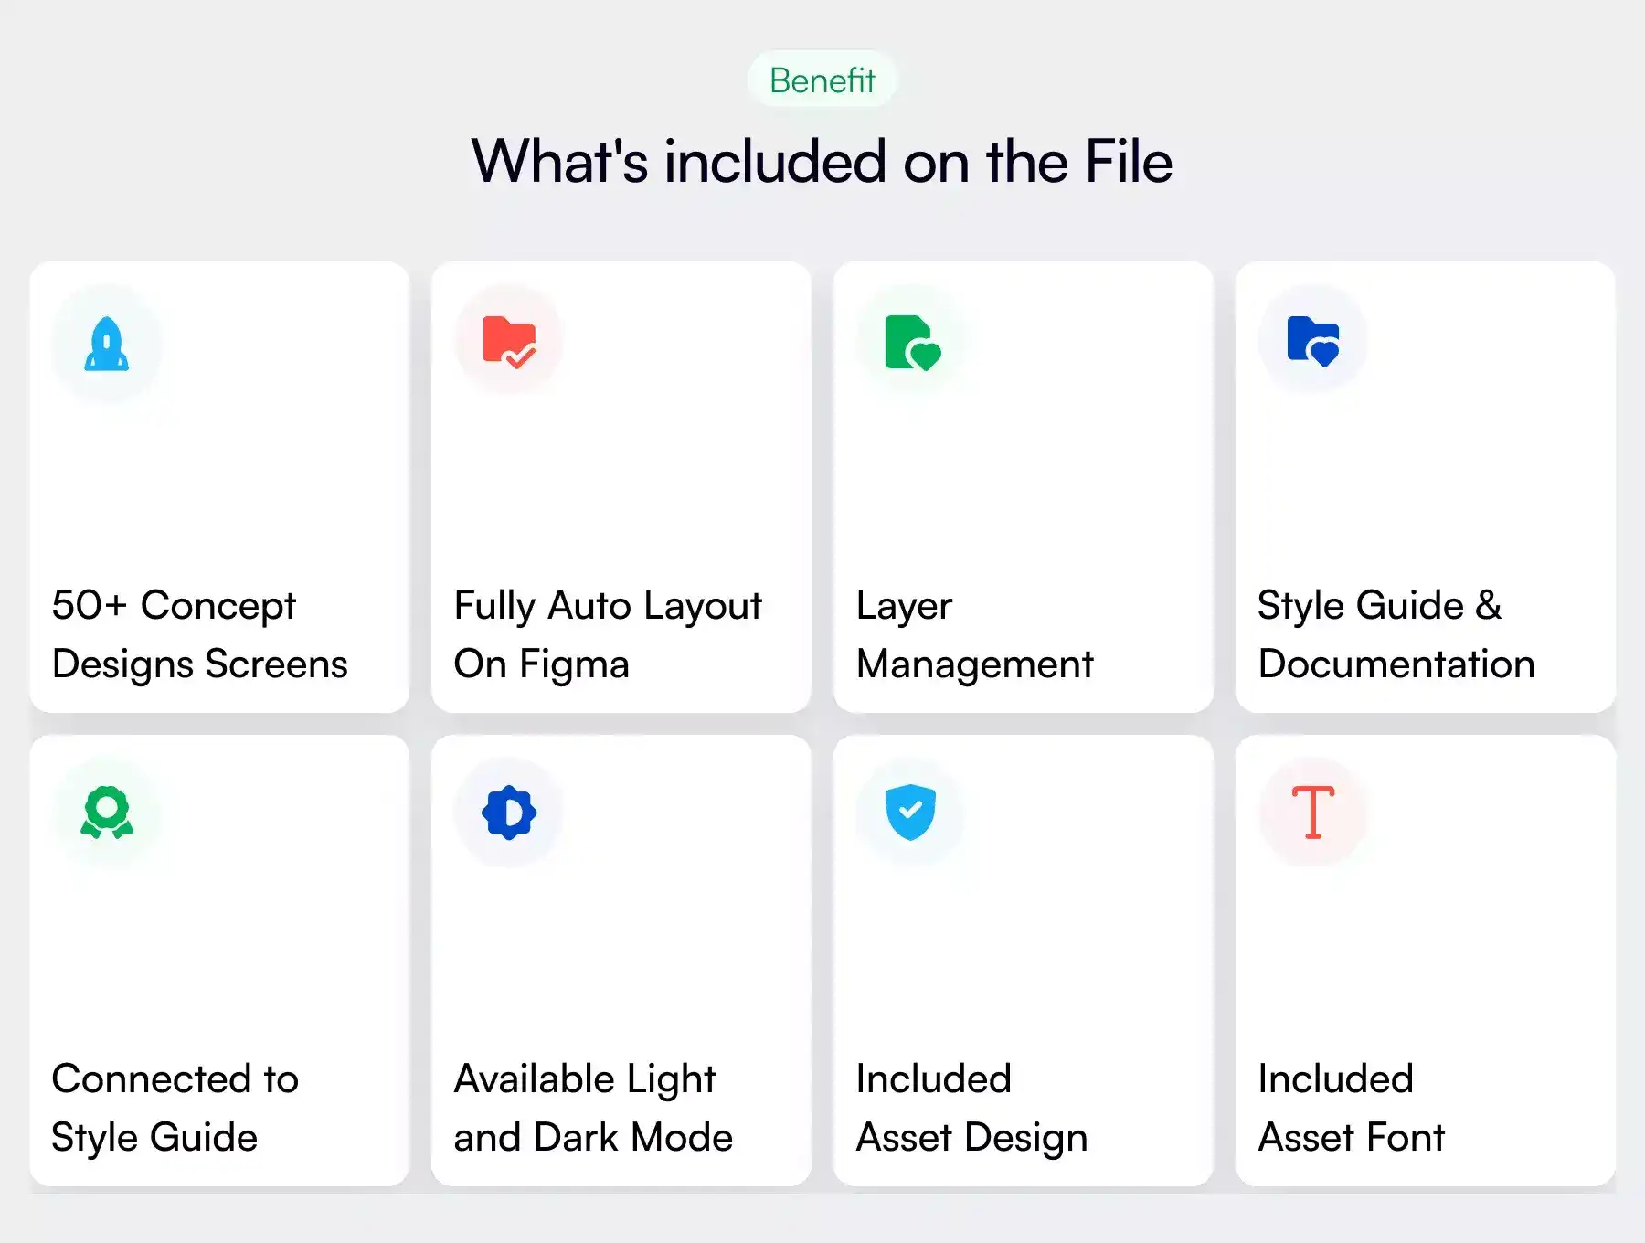Select the green award ribbon icon
The image size is (1645, 1243).
pyautogui.click(x=107, y=813)
